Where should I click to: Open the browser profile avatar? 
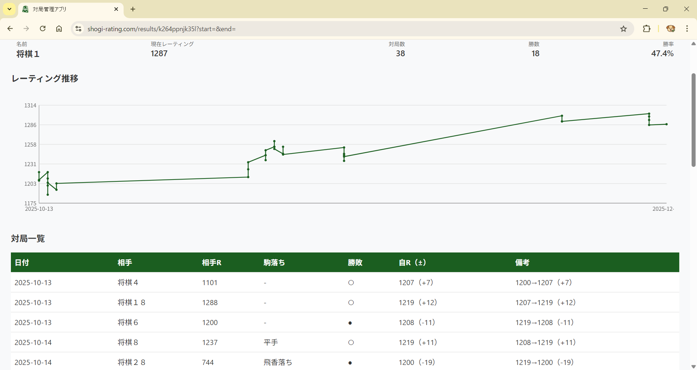click(x=670, y=29)
